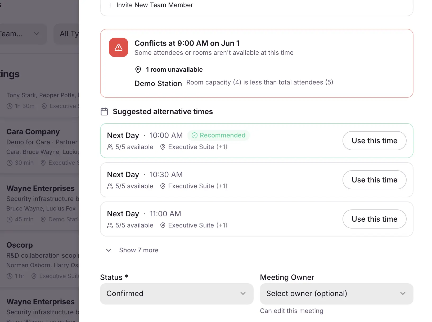Click the red conflict warning icon
This screenshot has height=322, width=432.
click(x=119, y=47)
